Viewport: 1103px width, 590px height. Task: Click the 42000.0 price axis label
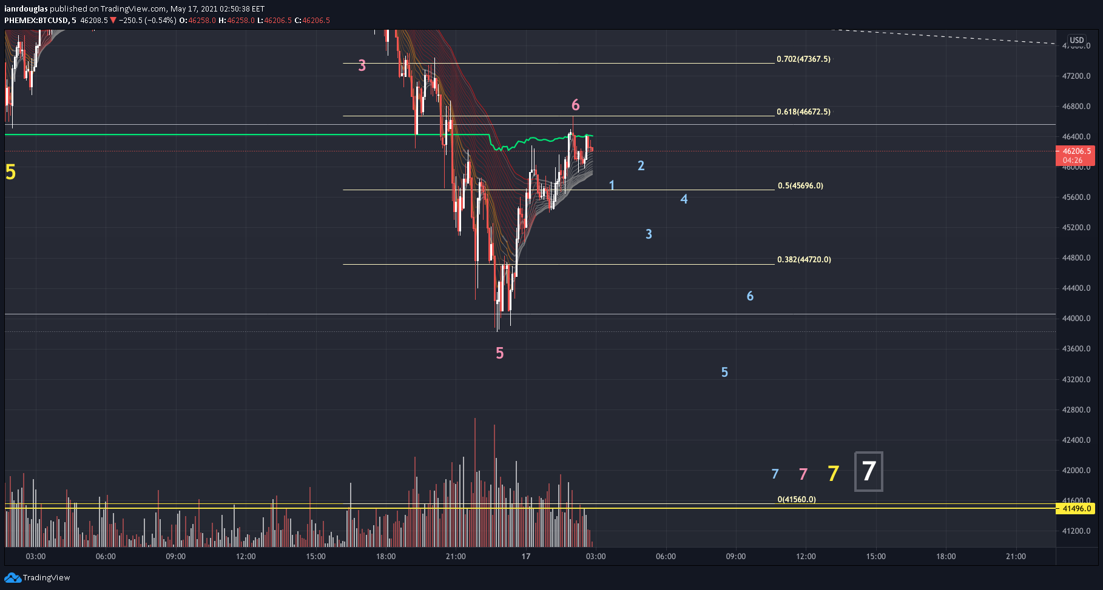click(1076, 471)
